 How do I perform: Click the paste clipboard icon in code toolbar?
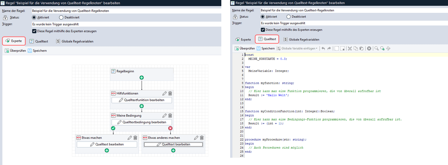[x=361, y=49]
